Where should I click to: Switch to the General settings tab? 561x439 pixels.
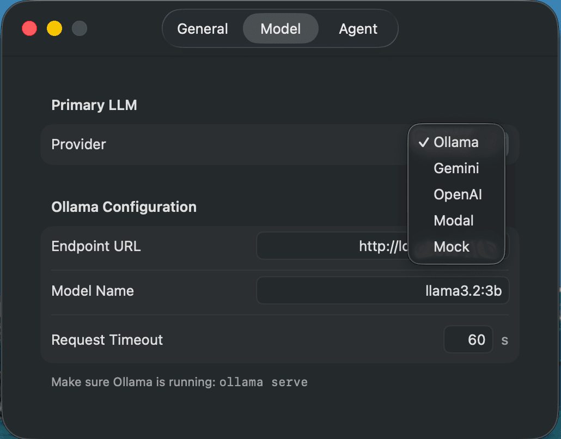click(x=202, y=28)
